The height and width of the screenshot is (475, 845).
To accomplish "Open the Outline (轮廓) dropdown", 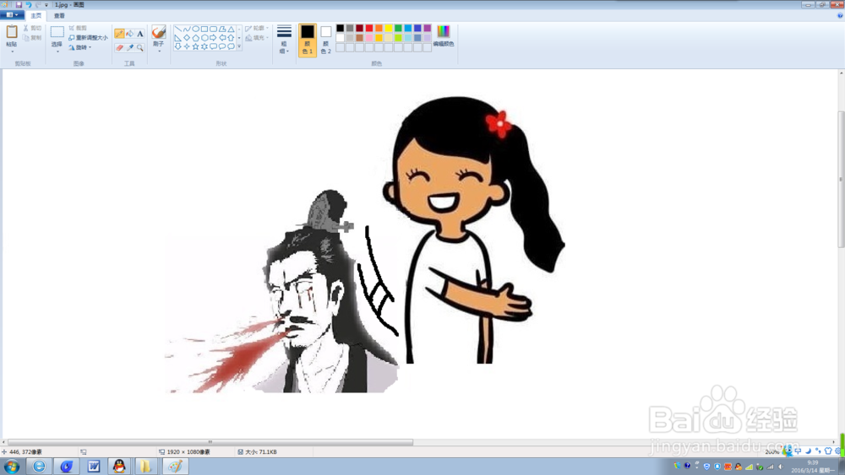I will [256, 28].
